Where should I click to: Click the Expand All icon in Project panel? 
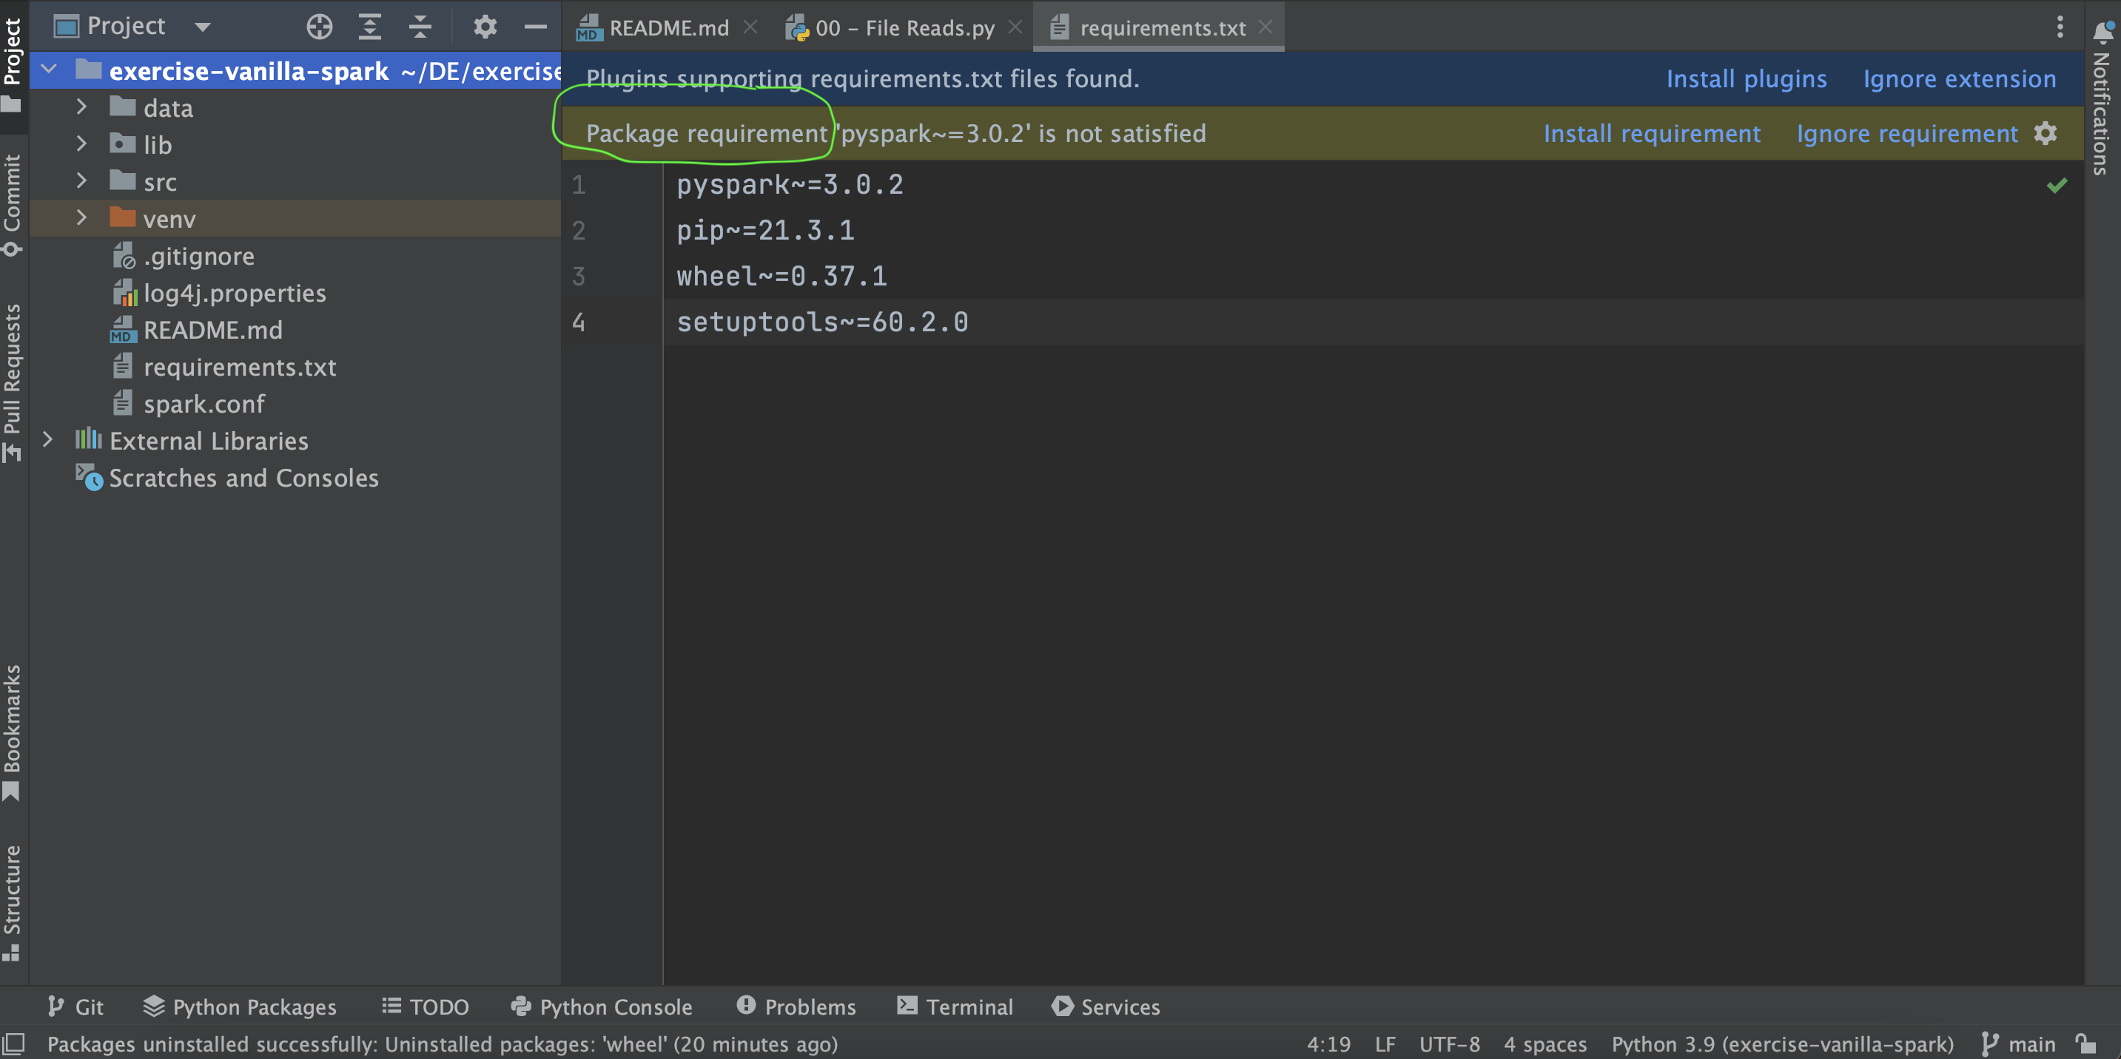point(370,27)
